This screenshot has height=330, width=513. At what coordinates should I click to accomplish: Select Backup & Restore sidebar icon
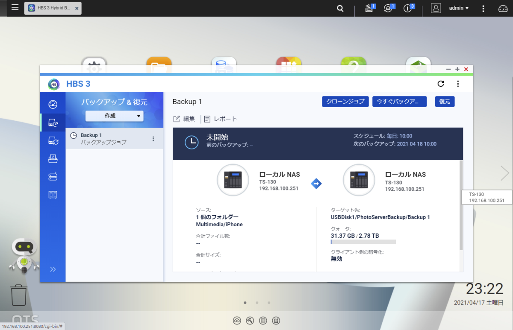pyautogui.click(x=53, y=123)
